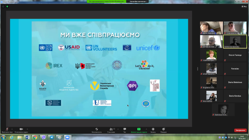Click the USAID logo on the slide
Screen dimensions: 249x140
69,47
